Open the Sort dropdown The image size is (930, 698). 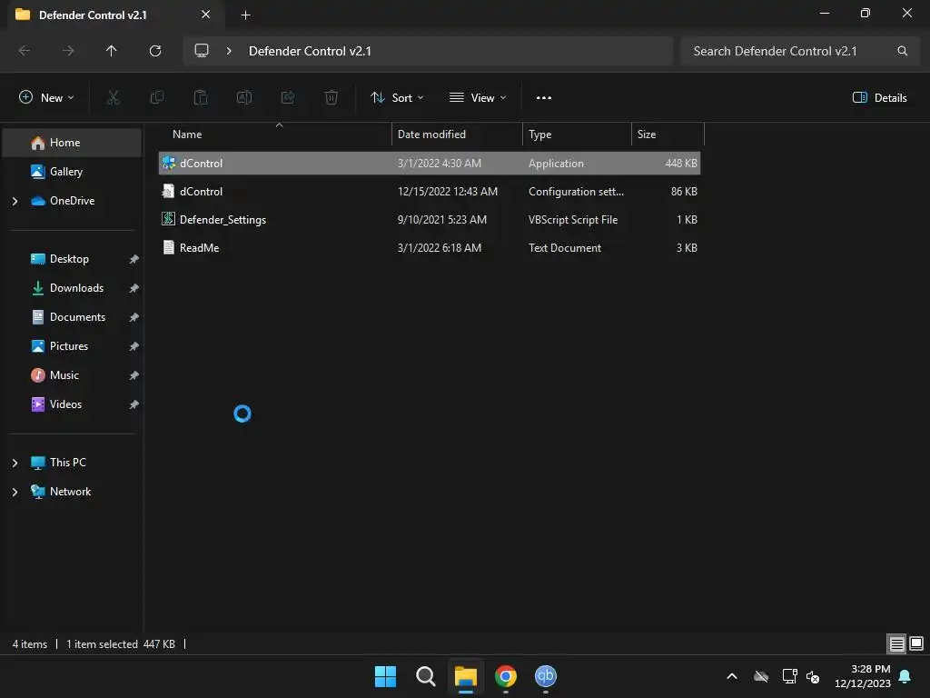pos(397,98)
